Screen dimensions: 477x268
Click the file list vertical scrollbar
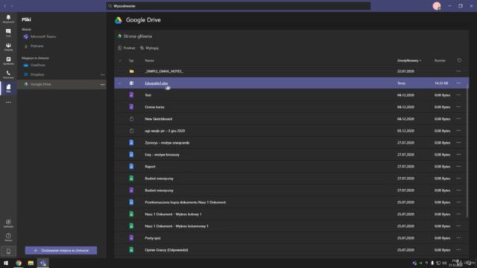point(467,150)
